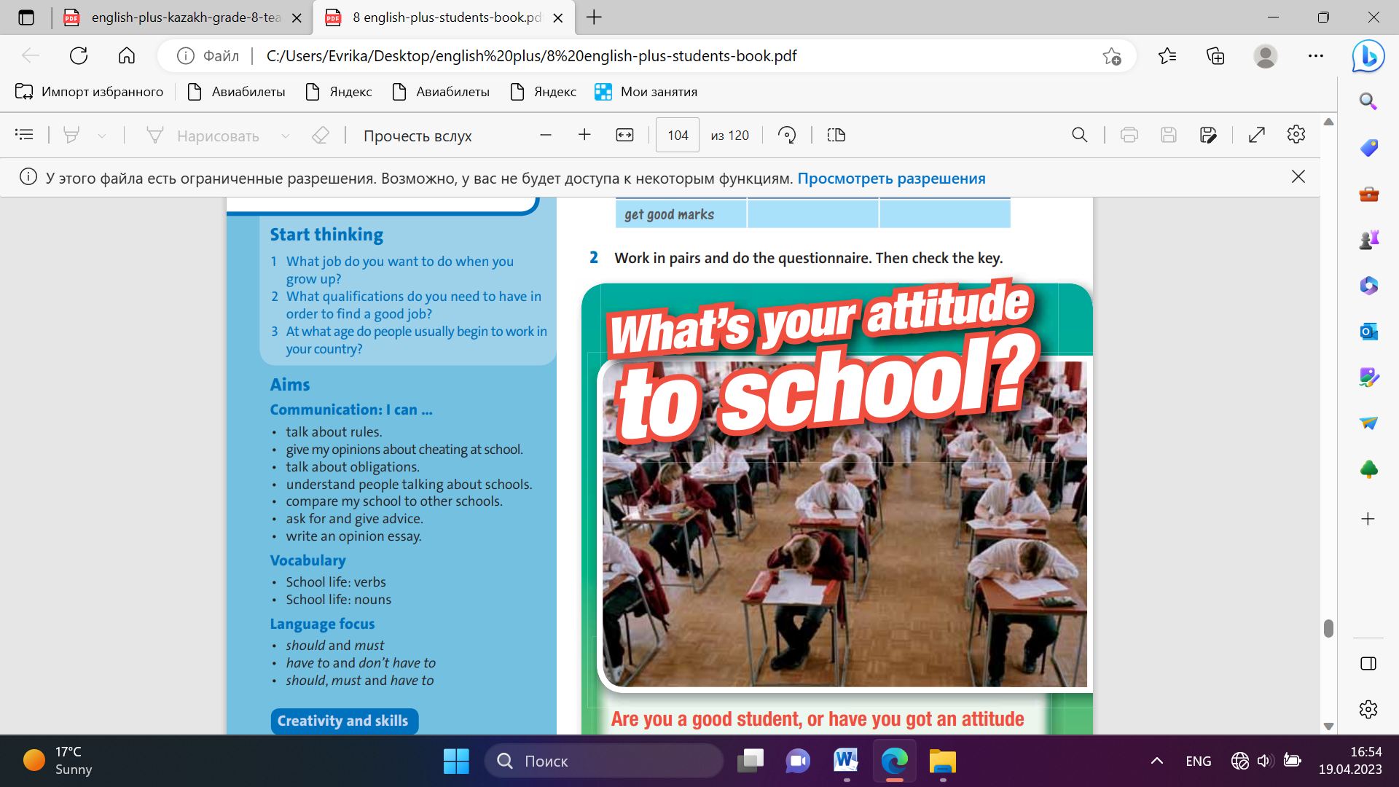Toggle the Edge sidebar visibility button
Screen dimensions: 1399x787
click(x=1368, y=663)
